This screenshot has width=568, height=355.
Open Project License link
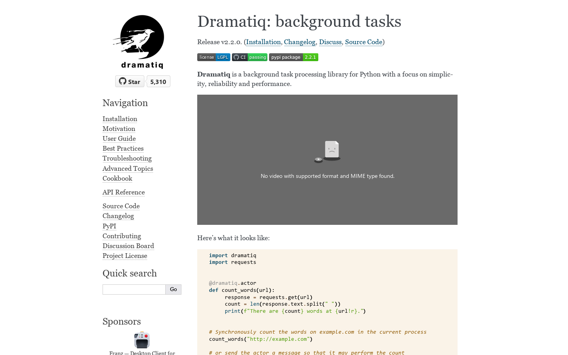click(125, 256)
